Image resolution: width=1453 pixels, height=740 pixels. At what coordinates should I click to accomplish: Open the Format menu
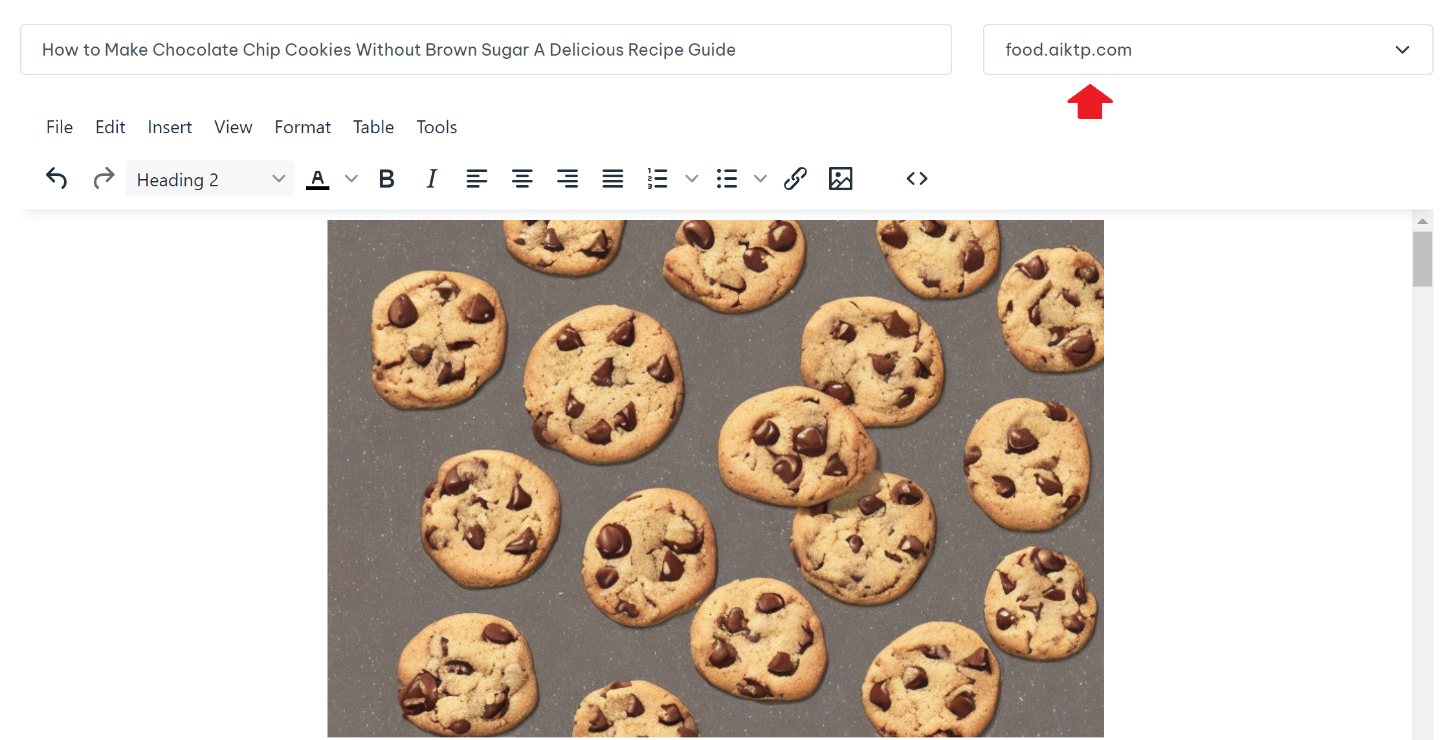coord(302,127)
